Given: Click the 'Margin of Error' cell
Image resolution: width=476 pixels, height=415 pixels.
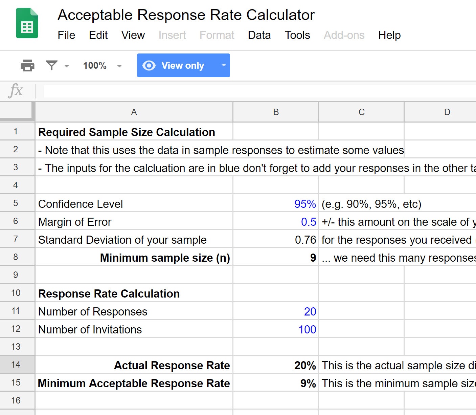Looking at the screenshot, I should (134, 221).
